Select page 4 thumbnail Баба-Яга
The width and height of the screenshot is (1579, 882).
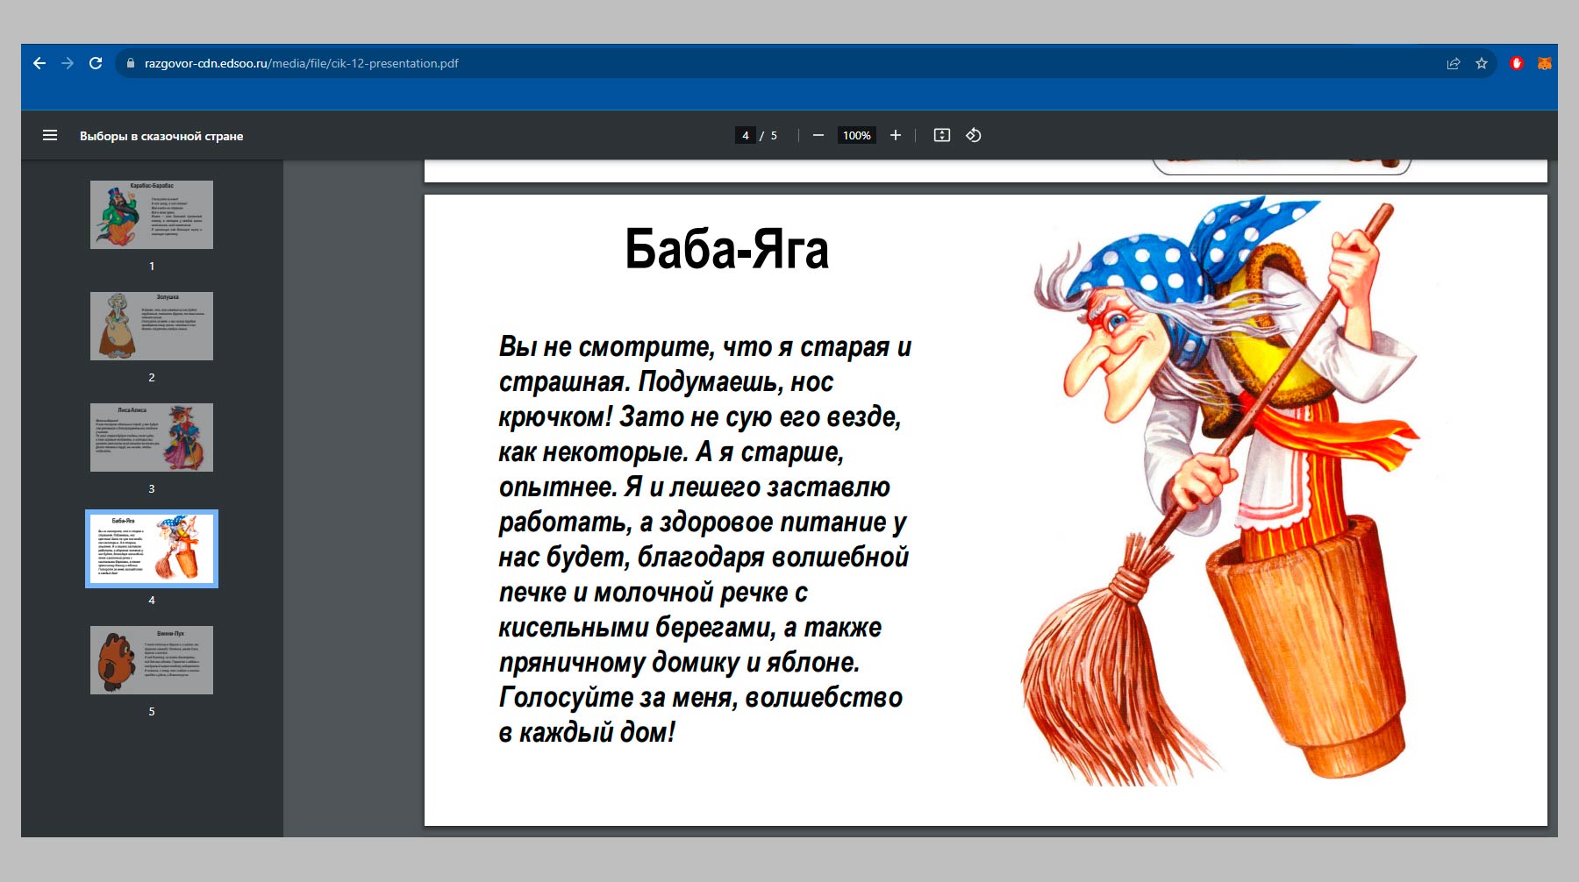tap(152, 549)
